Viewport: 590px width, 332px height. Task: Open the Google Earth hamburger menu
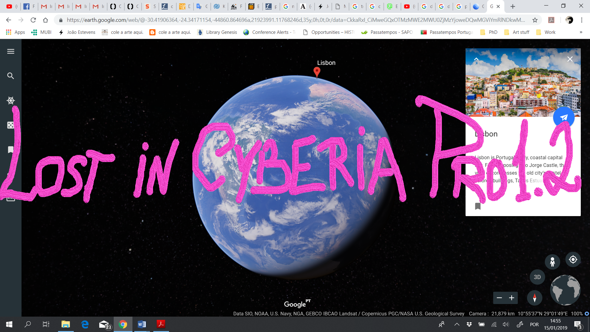11,51
